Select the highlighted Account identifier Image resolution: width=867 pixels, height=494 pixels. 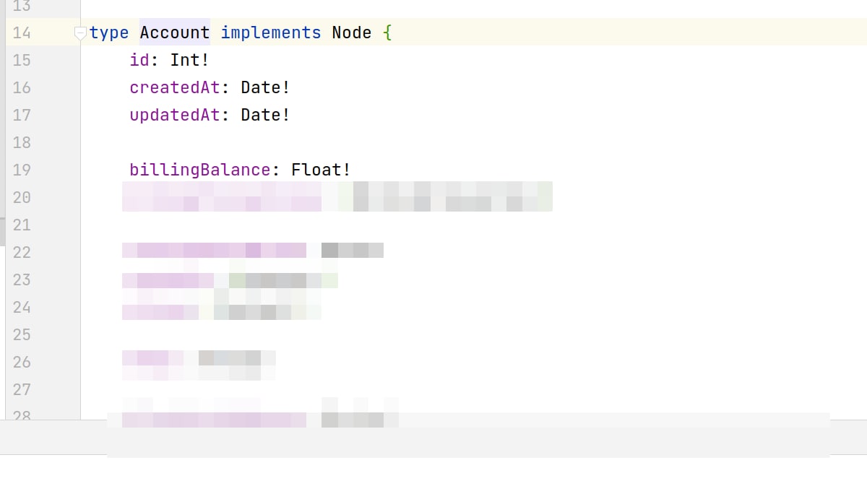(x=175, y=32)
